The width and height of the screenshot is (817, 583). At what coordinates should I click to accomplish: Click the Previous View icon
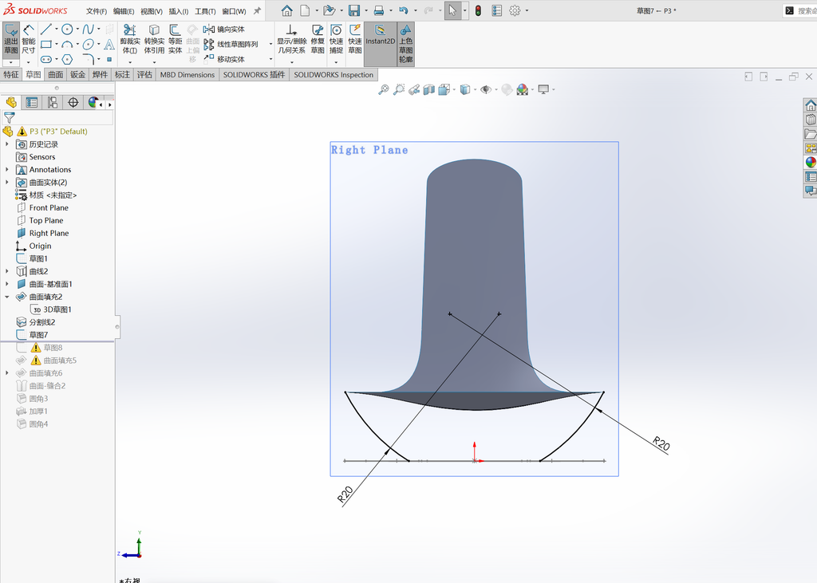414,89
